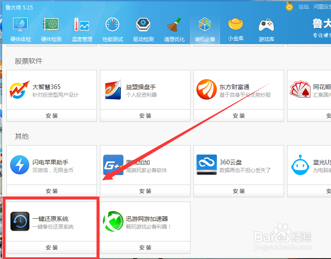The image size is (331, 259).
Task: Click the 闪电苹果助手 title text
Action: (50, 162)
